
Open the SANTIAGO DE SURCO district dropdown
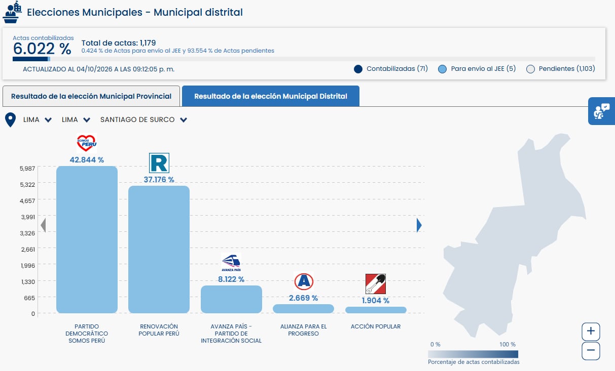144,120
